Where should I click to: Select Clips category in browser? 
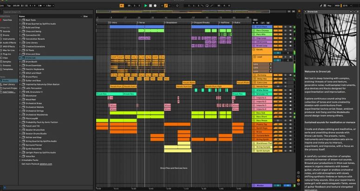[x=5, y=58]
